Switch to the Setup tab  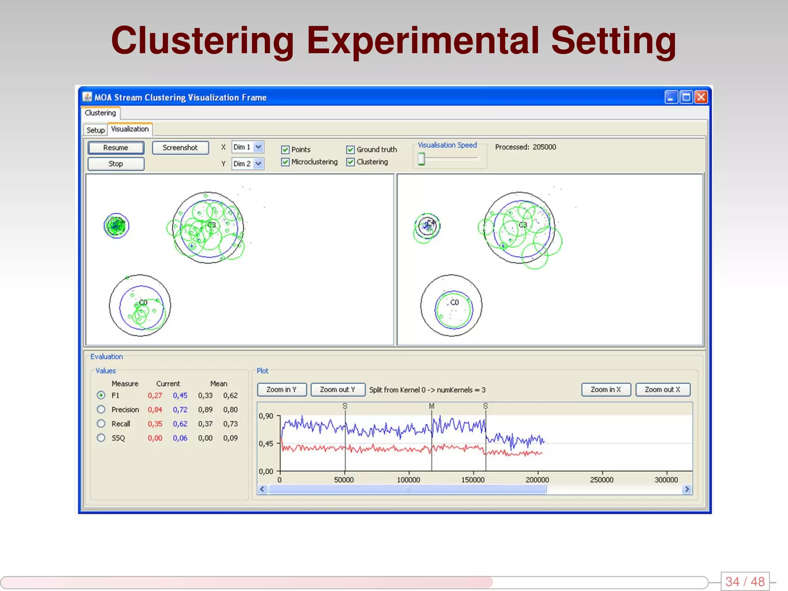tap(95, 130)
